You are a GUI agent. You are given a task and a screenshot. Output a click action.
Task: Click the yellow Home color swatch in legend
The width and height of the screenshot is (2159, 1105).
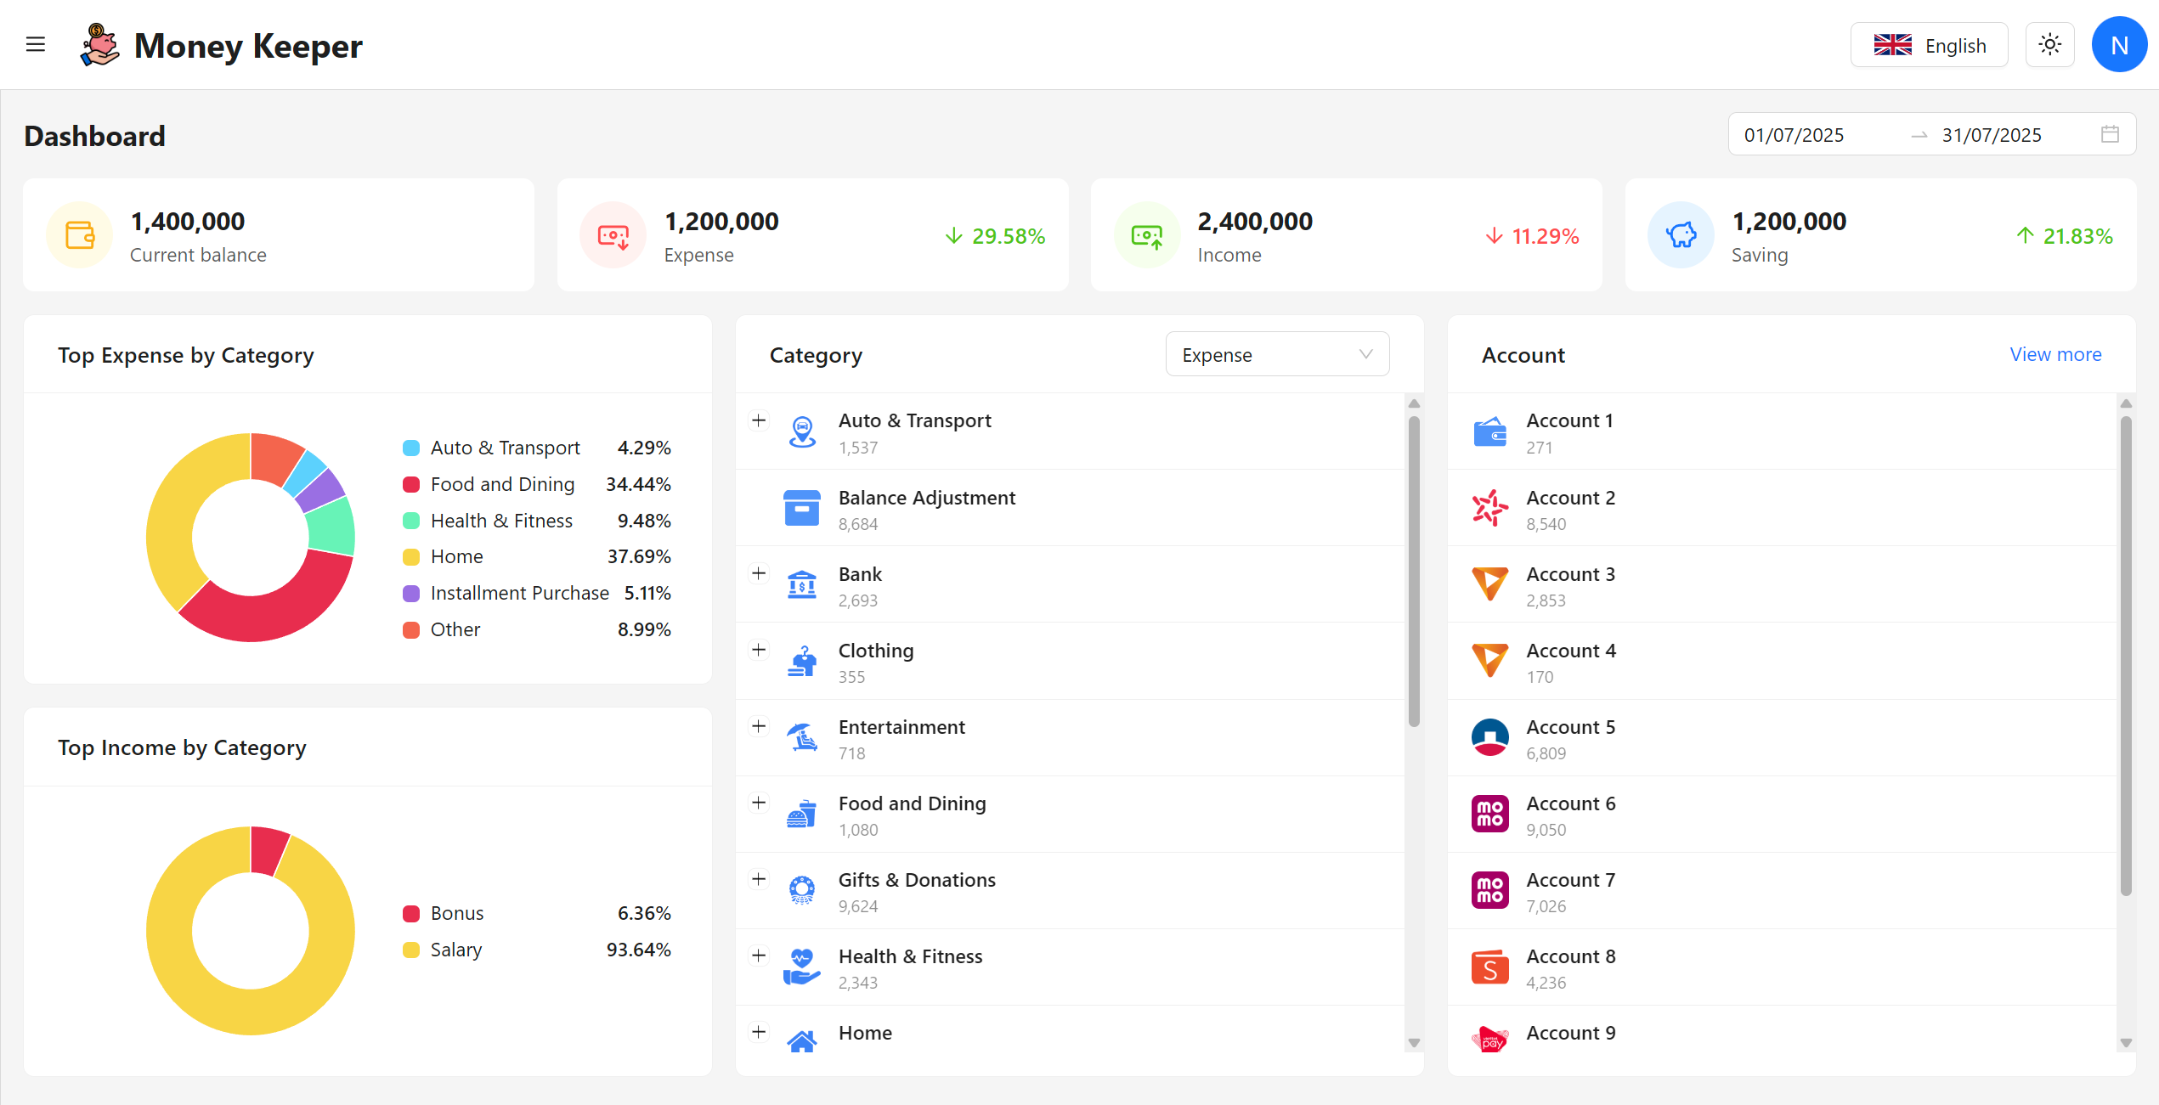click(412, 556)
